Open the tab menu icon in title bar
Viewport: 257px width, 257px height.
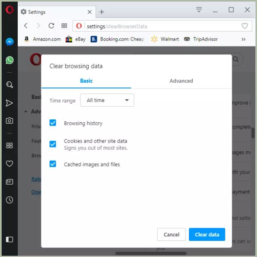(x=199, y=10)
